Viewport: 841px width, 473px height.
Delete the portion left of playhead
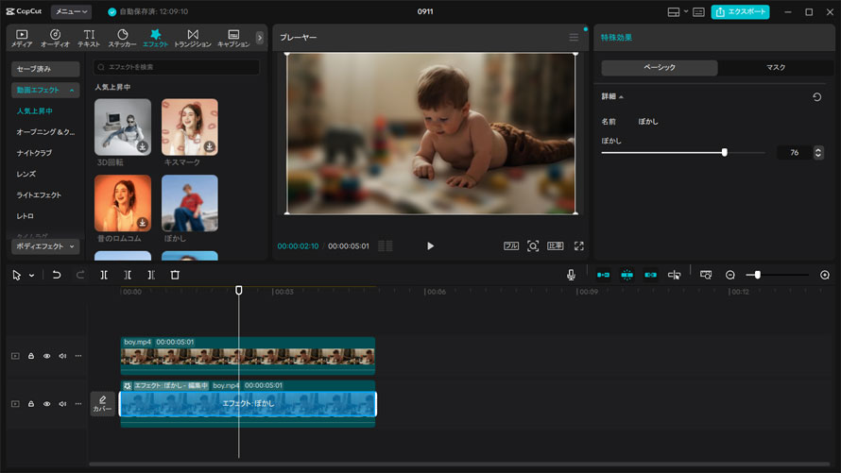[x=128, y=275]
